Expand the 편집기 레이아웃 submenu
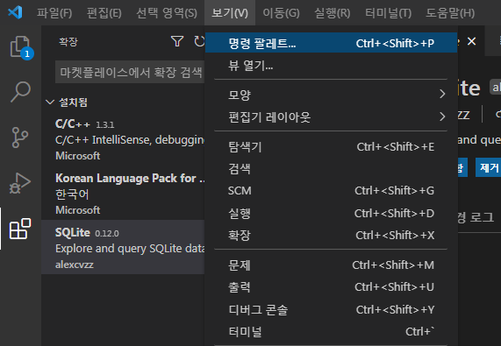This screenshot has height=346, width=501. (x=331, y=117)
